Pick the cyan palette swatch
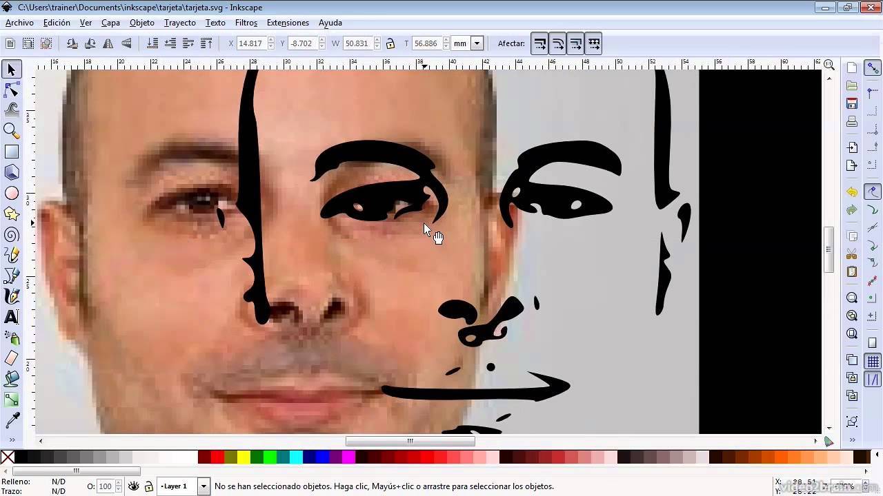This screenshot has width=883, height=496. pos(296,457)
